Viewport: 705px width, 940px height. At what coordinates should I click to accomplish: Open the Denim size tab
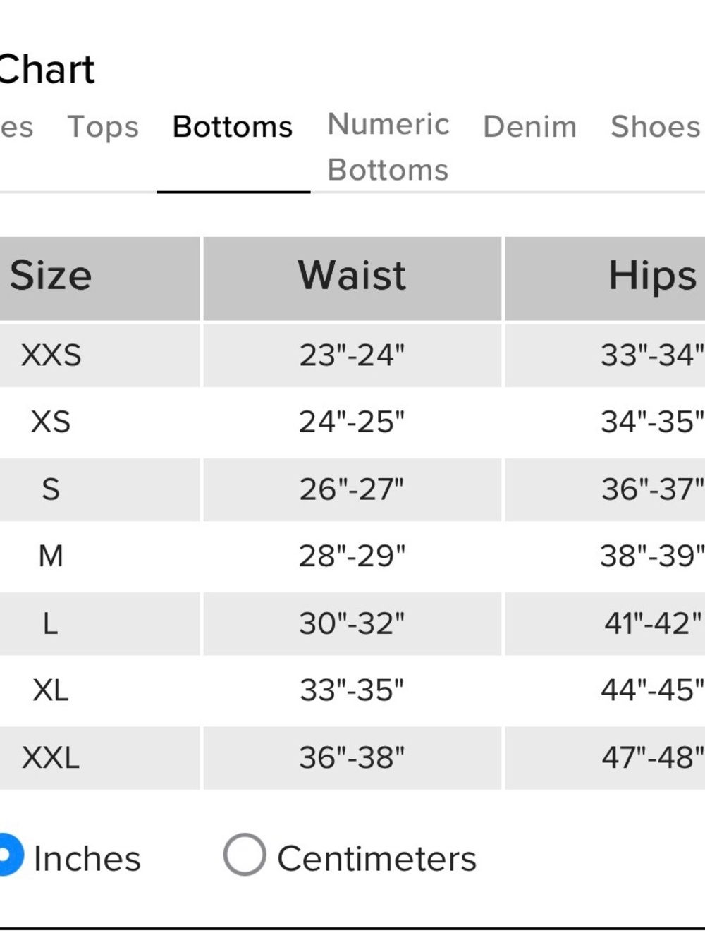tap(529, 127)
